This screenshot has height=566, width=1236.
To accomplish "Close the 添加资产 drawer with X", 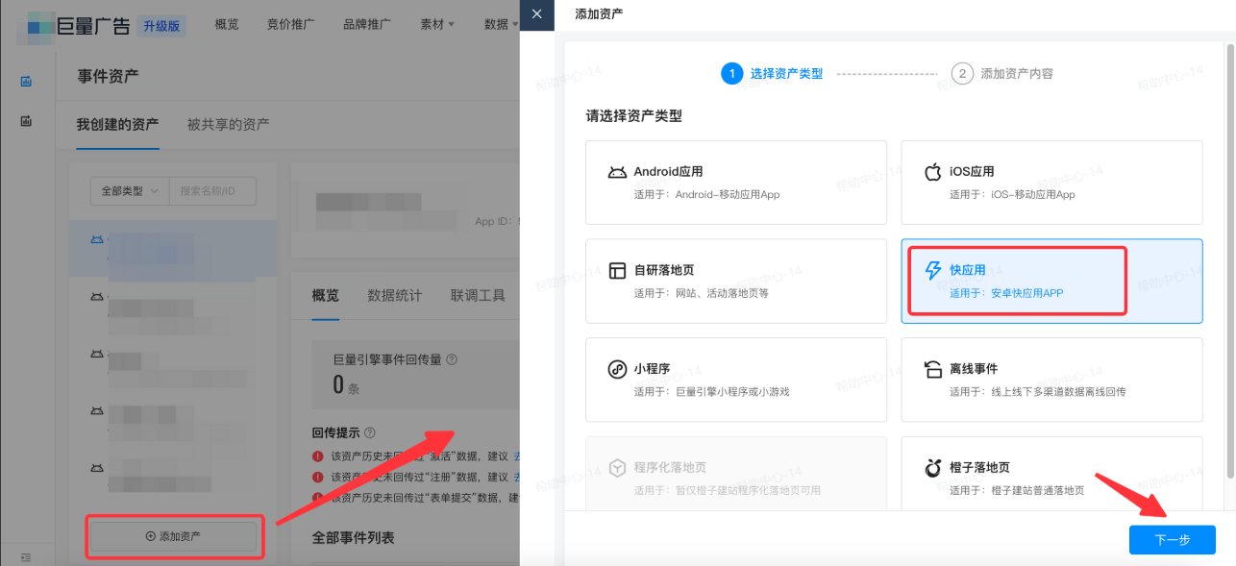I will [536, 13].
